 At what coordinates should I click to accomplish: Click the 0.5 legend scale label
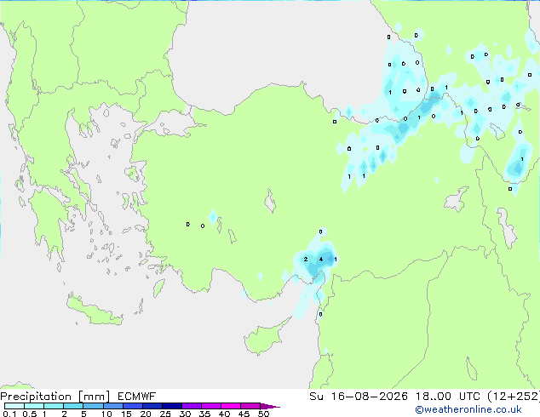point(29,414)
